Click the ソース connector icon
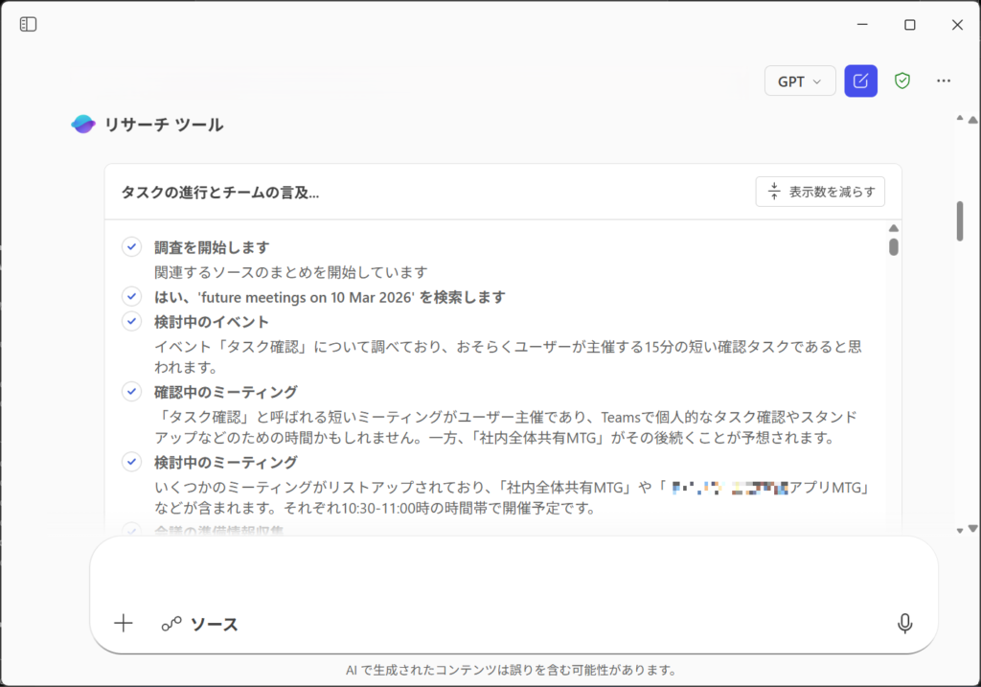Screen dimensions: 981x687 click(171, 625)
